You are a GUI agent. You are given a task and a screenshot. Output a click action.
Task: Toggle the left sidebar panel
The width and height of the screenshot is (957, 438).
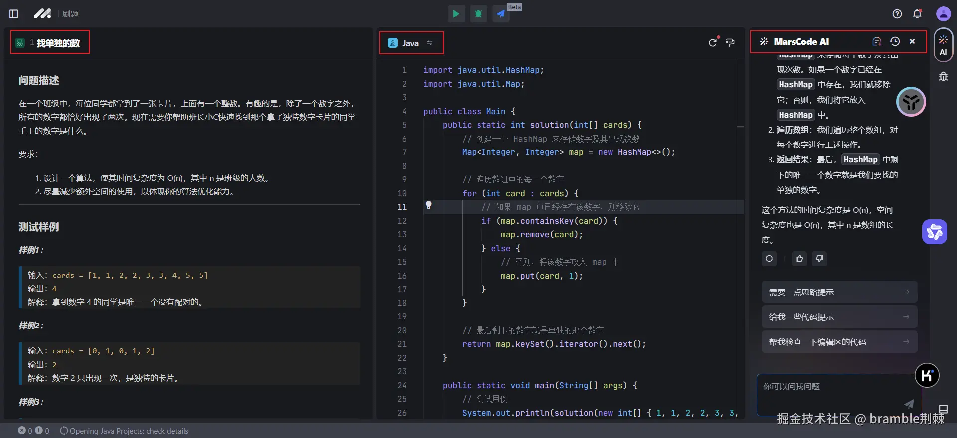coord(14,14)
